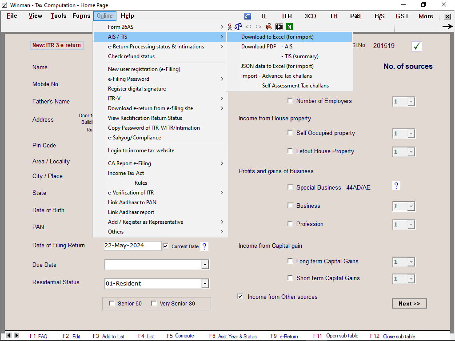This screenshot has height=341, width=455.
Task: Click the F5 Compute shortcut in status bar
Action: pyautogui.click(x=180, y=336)
